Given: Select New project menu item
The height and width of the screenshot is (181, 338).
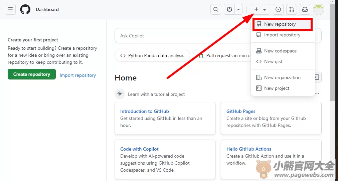Looking at the screenshot, I should tap(283, 88).
